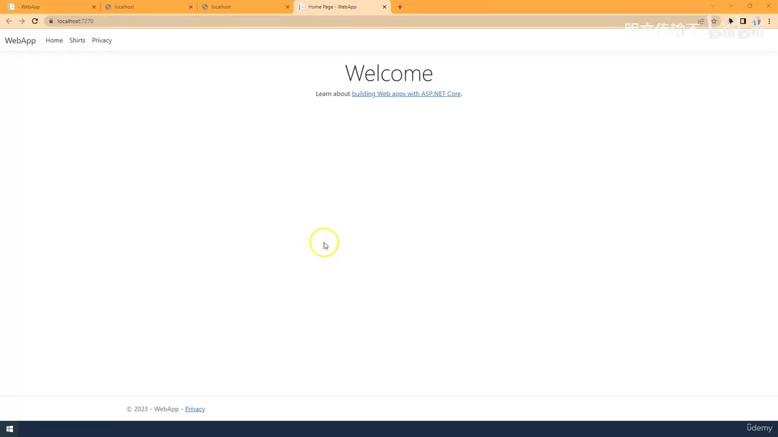Go forward in browser history

point(22,21)
